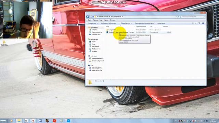Open the Сервис menu
Screen dimensions: 219x123
pos(106,20)
